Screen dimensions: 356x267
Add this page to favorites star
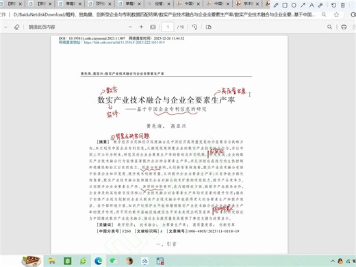pyautogui.click(x=336, y=14)
